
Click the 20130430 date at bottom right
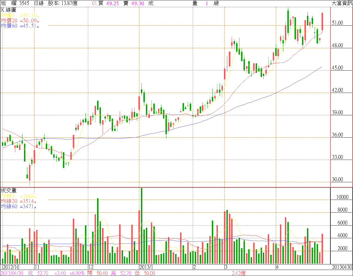[x=341, y=267]
